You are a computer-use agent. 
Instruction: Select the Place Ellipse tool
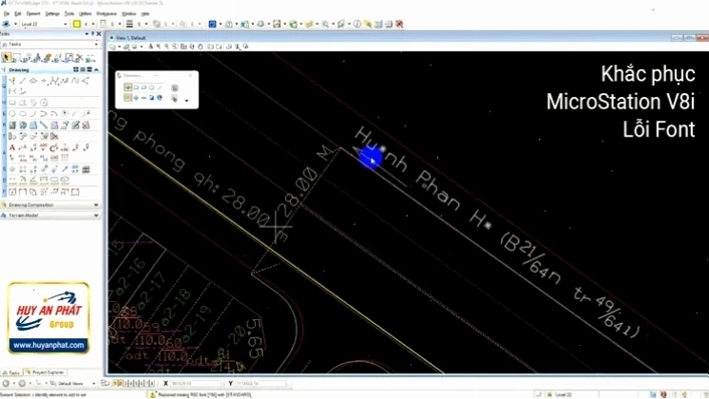[23, 114]
